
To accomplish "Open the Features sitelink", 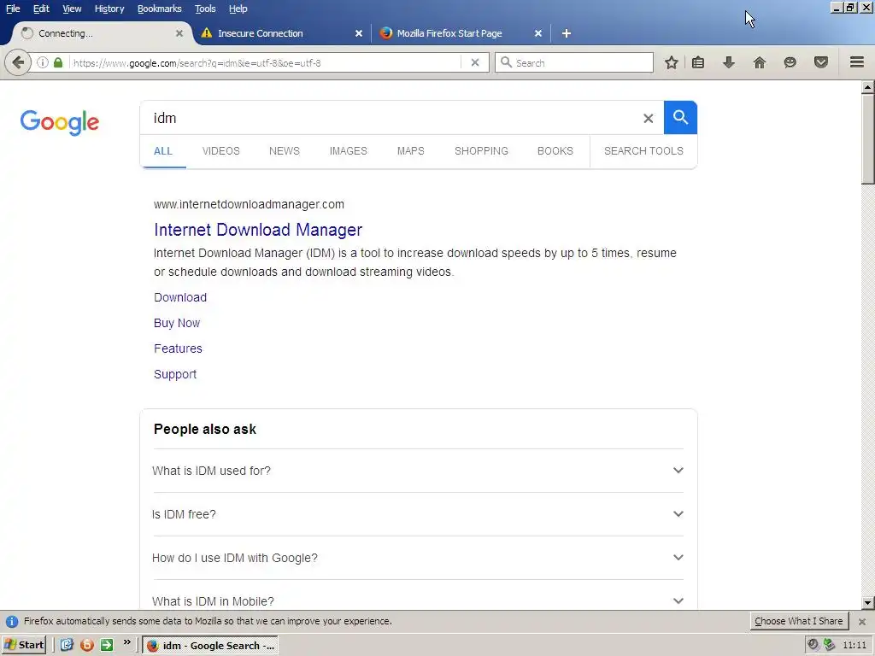I will (x=178, y=348).
